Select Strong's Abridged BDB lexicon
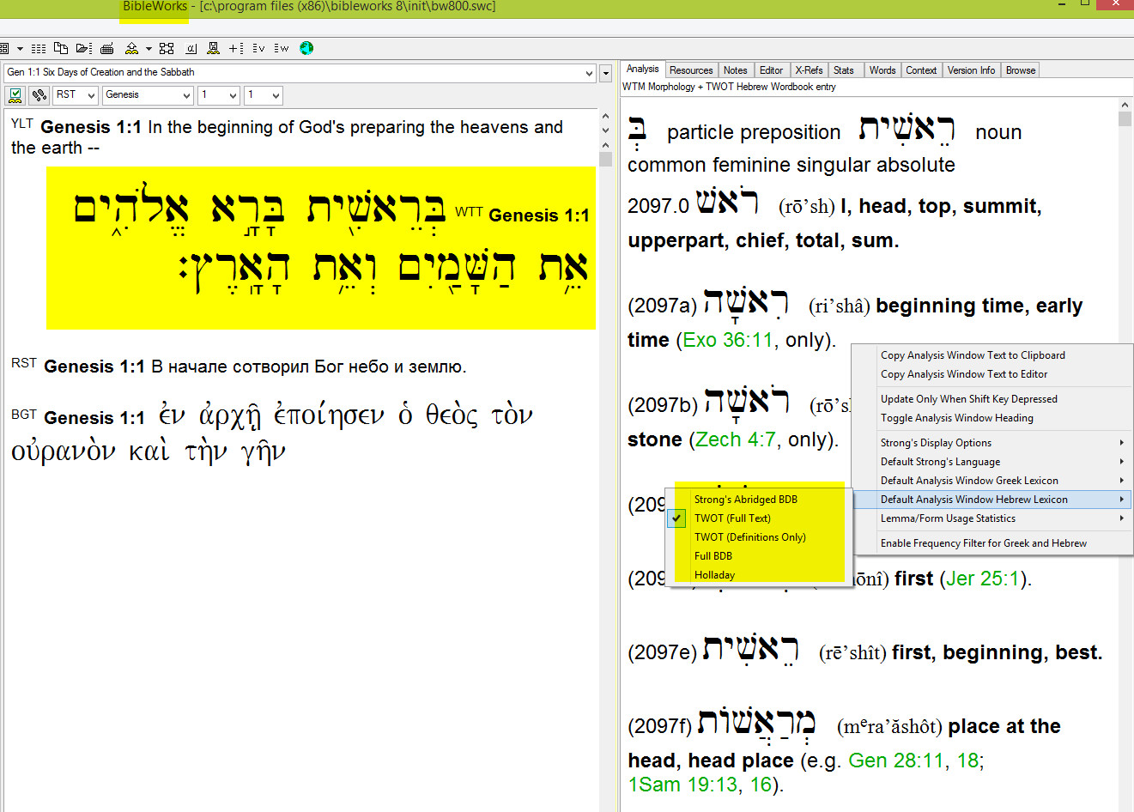 tap(759, 500)
